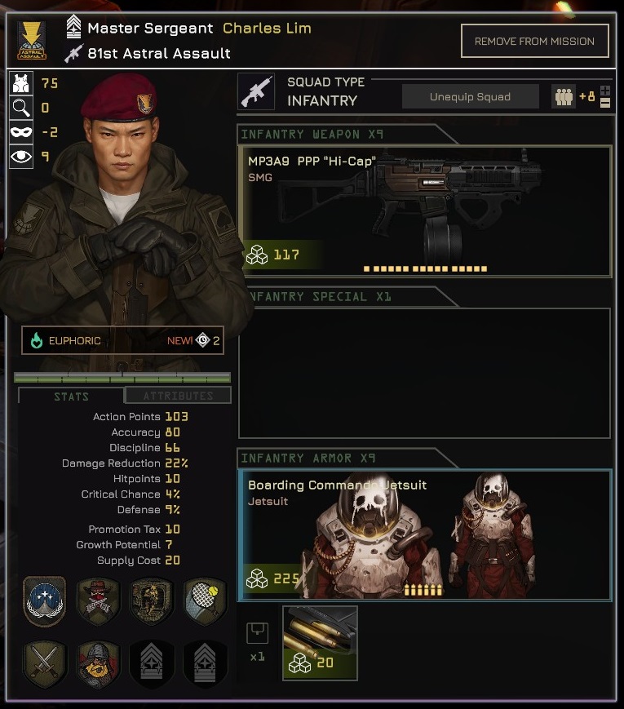Select the Stats tab
Viewport: 624px width, 709px height.
71,396
